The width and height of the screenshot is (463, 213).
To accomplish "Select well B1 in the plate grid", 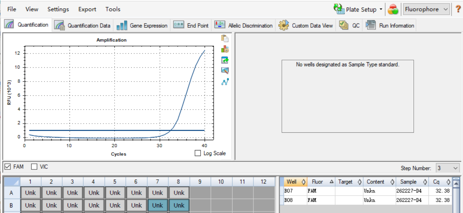I will coord(31,206).
